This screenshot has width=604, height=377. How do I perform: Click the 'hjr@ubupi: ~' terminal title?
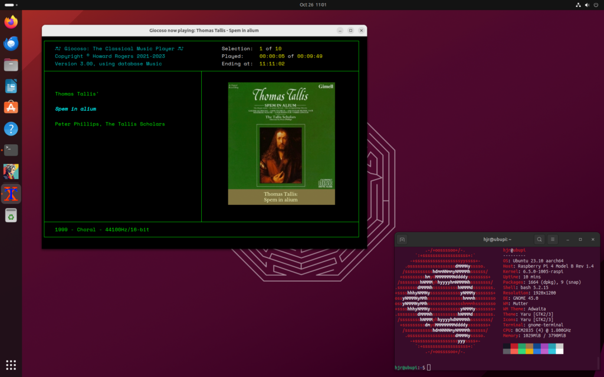[497, 239]
